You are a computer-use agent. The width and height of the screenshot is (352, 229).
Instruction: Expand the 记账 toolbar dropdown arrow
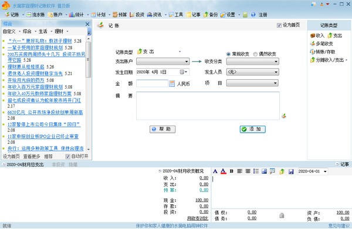click(23, 15)
